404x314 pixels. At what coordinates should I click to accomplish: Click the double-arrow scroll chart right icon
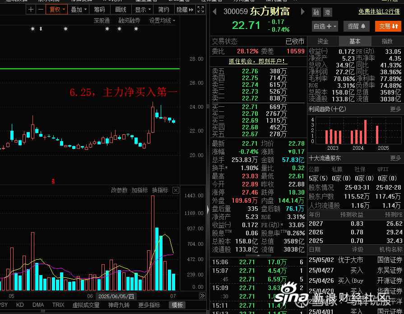tap(202, 296)
